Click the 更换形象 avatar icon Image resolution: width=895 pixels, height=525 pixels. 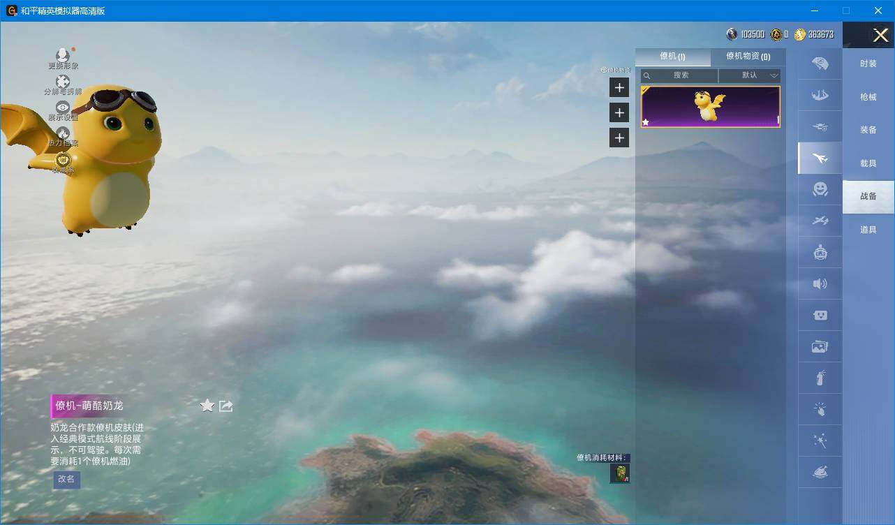click(63, 54)
